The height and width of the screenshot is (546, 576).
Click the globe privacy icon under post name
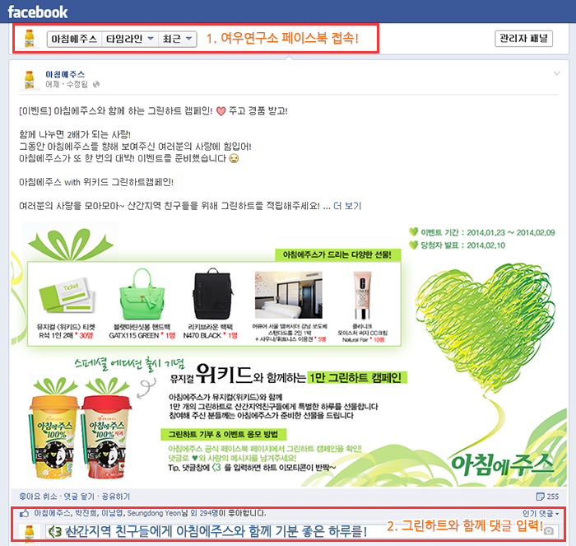(x=96, y=85)
